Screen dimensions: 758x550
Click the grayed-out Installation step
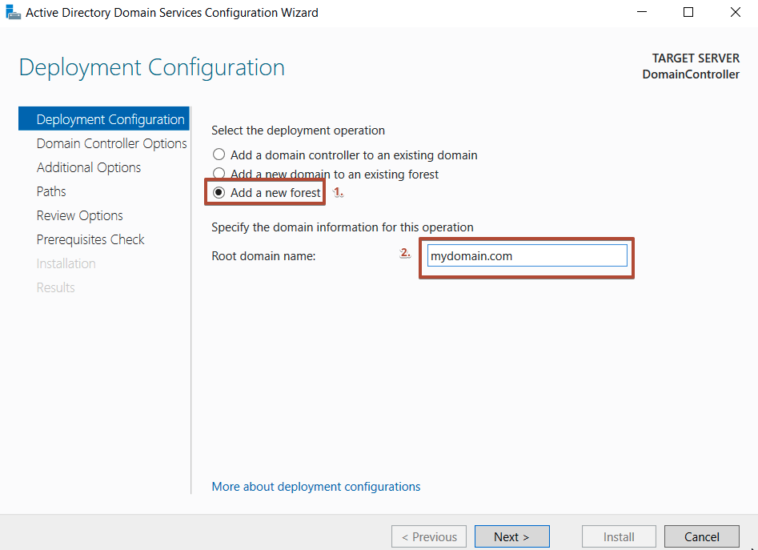[x=66, y=263]
